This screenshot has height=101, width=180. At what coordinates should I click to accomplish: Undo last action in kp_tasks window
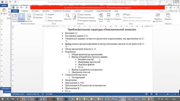click(21, 8)
